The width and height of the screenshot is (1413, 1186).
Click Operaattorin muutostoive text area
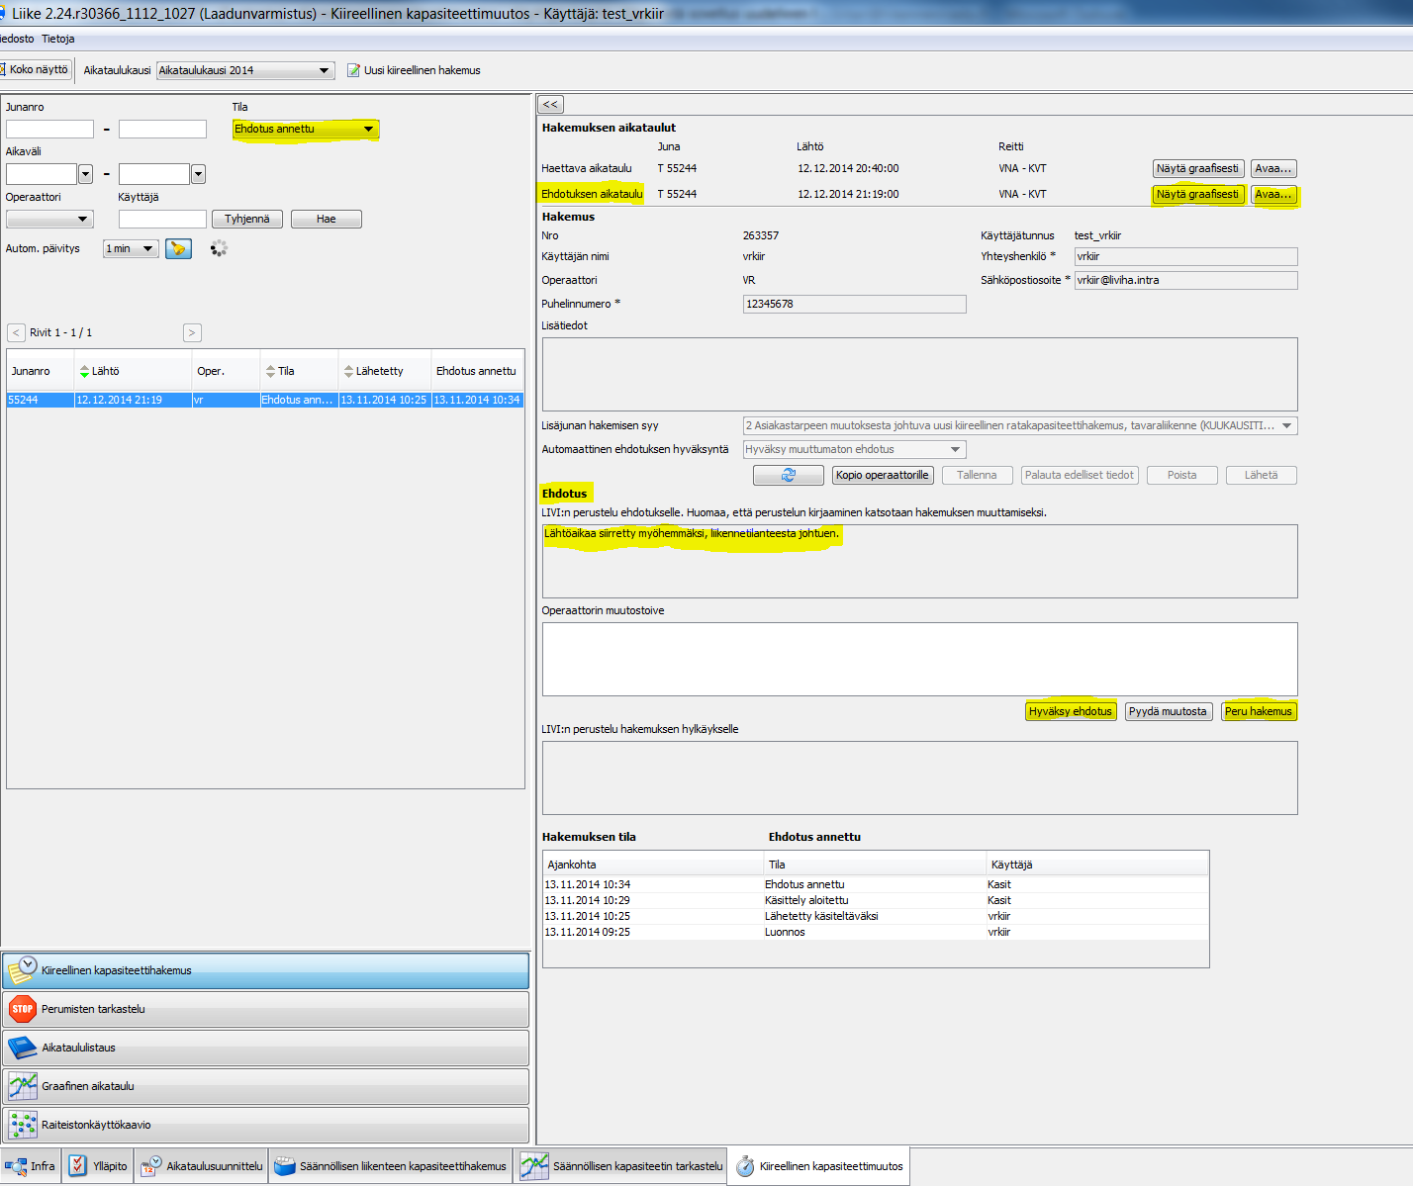click(x=919, y=659)
